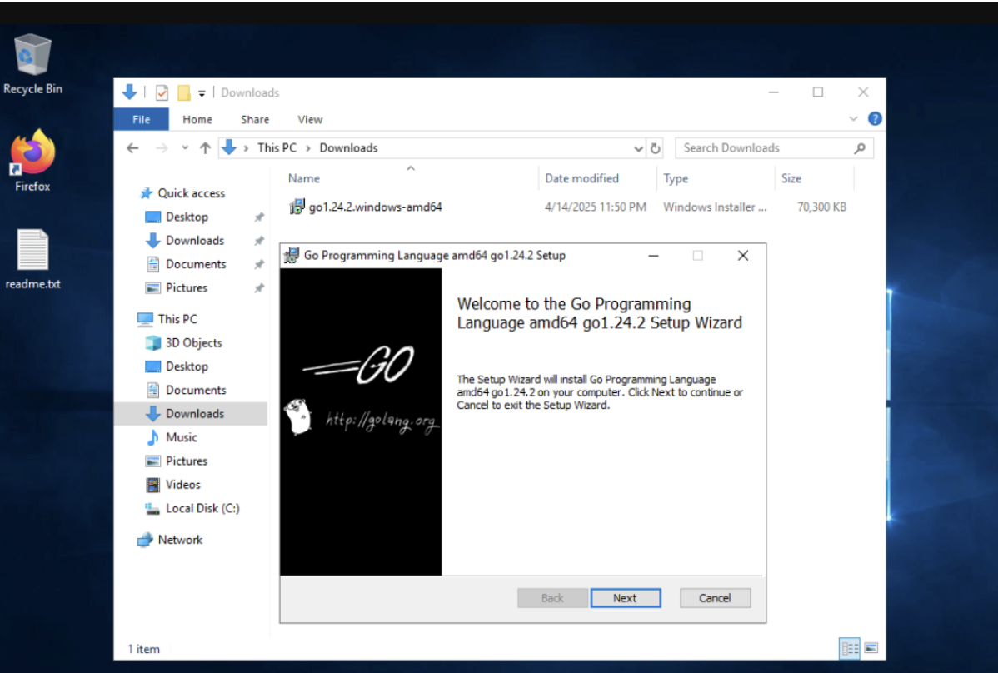The image size is (998, 673).
Task: Go forward with the Forward arrow
Action: tap(162, 148)
